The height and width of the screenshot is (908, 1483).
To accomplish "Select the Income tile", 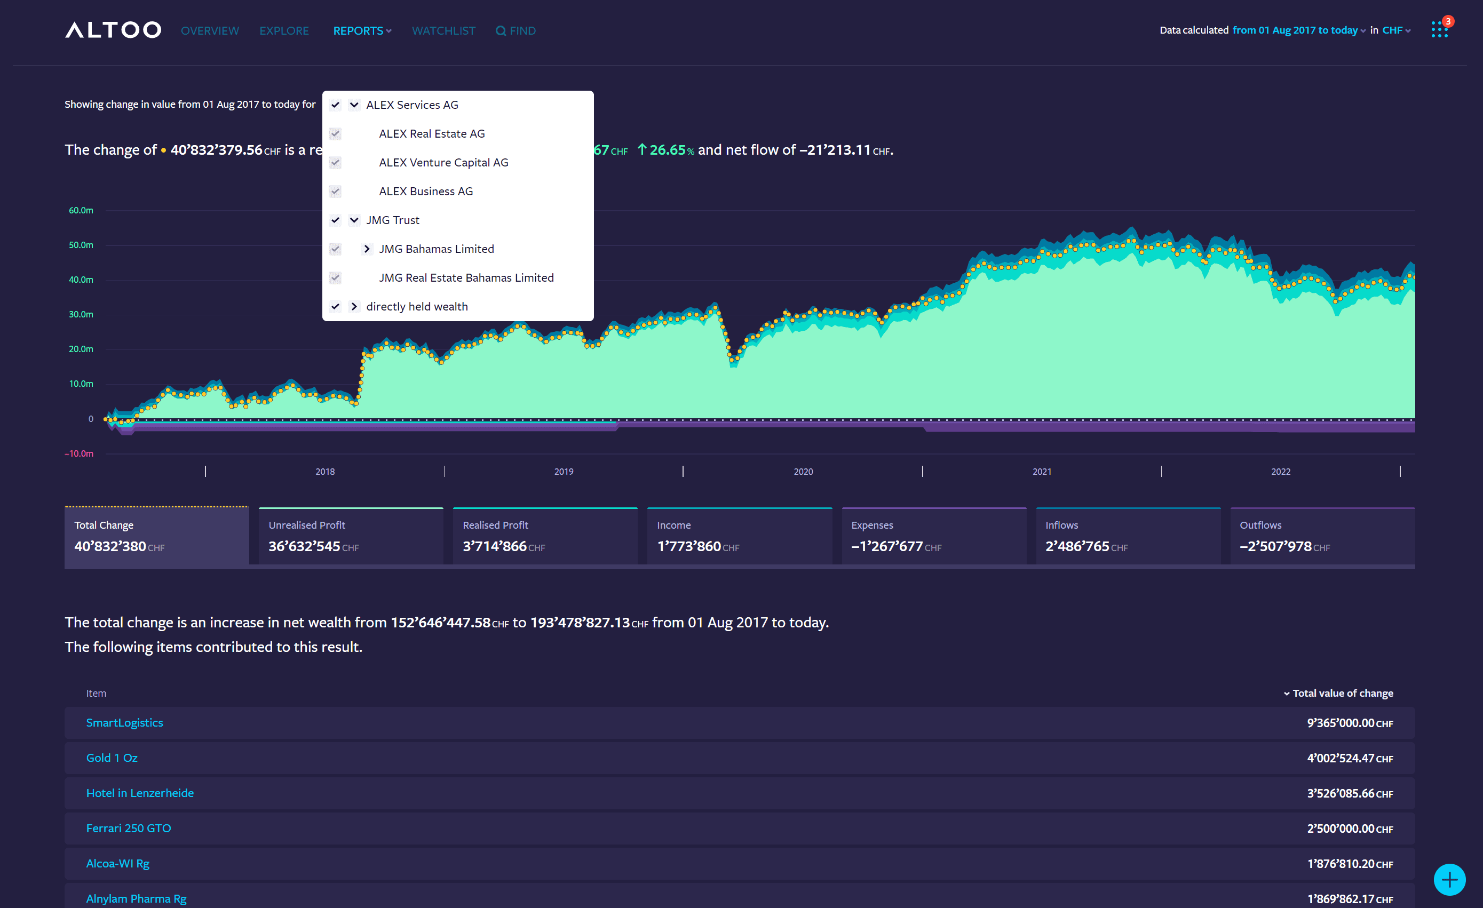I will tap(739, 536).
